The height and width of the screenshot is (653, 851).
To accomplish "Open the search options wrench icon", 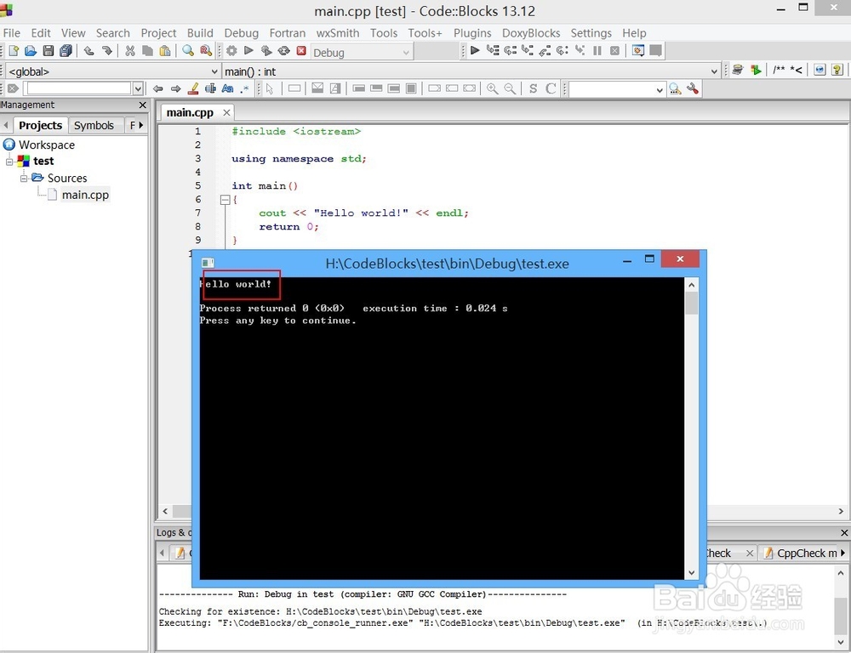I will [x=693, y=88].
